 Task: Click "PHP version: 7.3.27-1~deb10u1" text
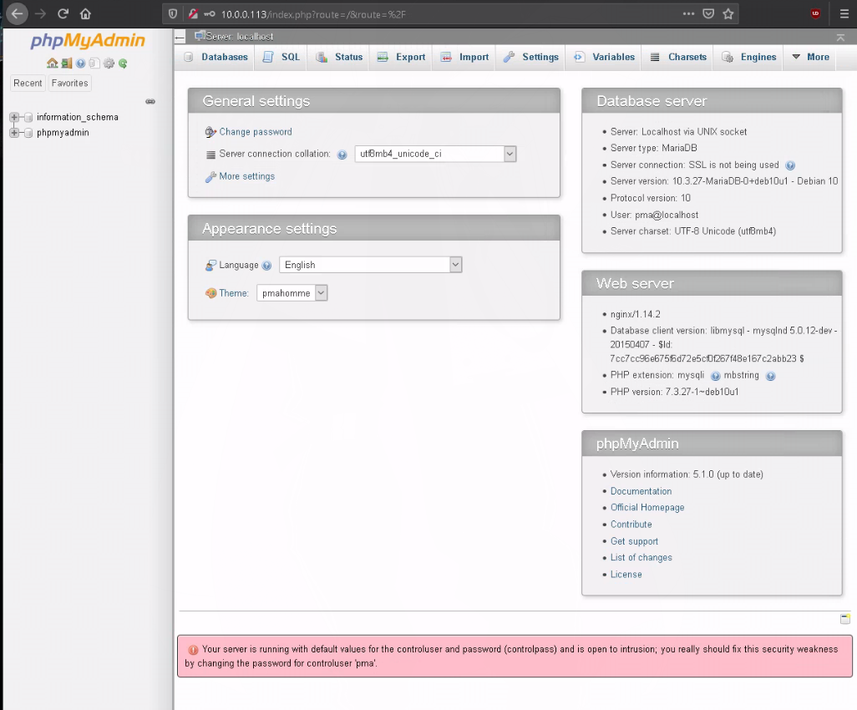[674, 393]
